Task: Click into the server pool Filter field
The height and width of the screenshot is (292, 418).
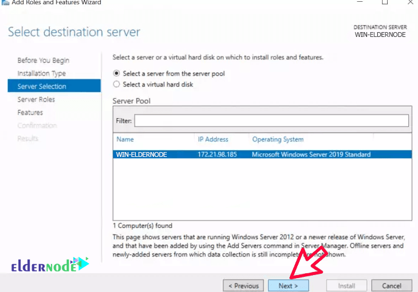Action: coord(271,121)
